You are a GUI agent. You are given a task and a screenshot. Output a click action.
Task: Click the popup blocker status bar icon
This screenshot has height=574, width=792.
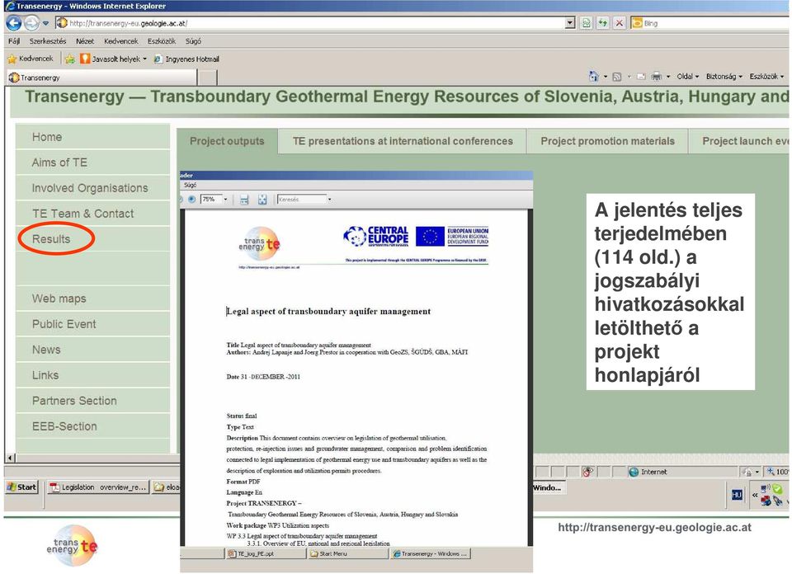pos(587,472)
